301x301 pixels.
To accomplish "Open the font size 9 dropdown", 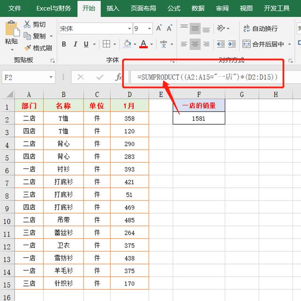I will pyautogui.click(x=150, y=28).
